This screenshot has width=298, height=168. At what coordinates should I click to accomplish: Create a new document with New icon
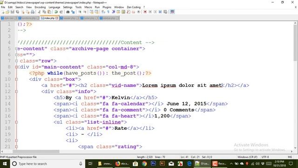[2, 12]
